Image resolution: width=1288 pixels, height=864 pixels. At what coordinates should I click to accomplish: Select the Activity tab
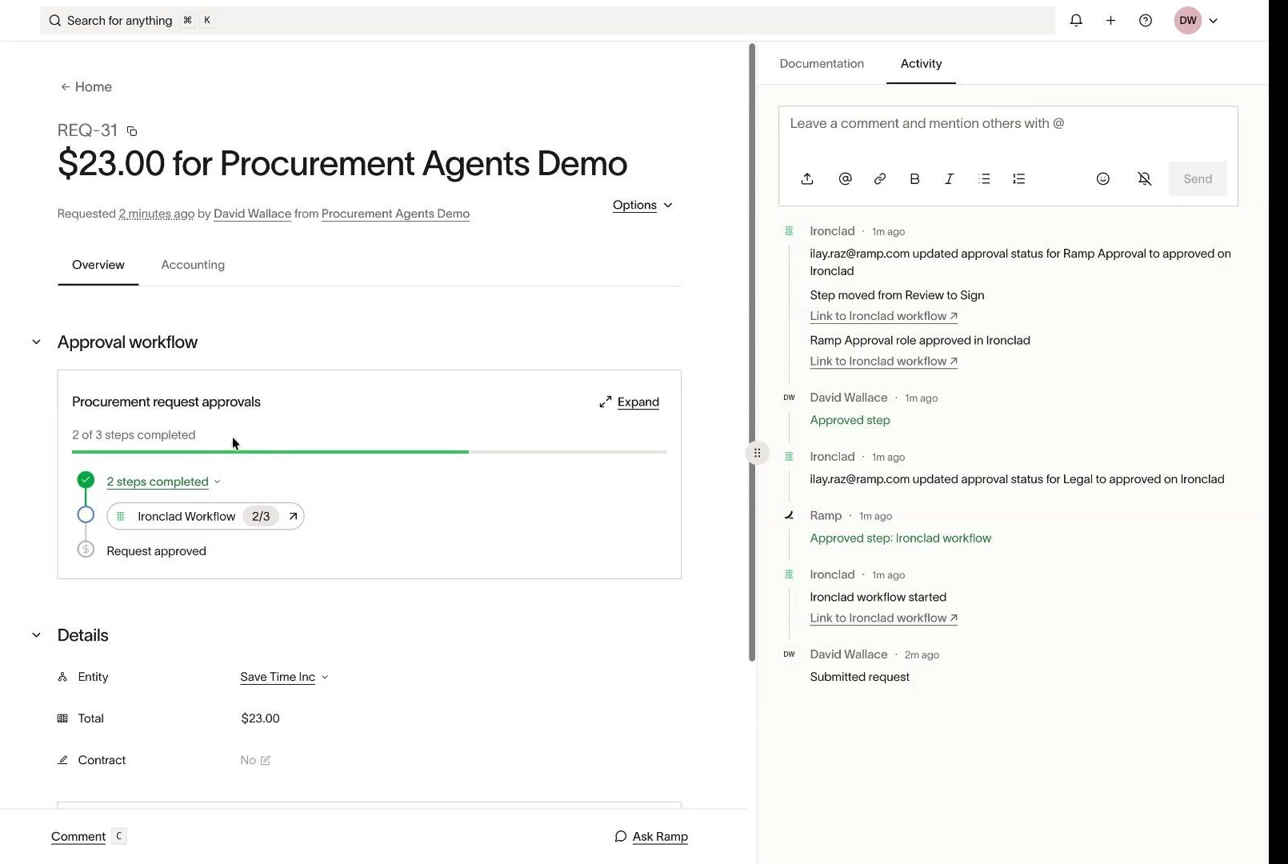click(x=921, y=63)
